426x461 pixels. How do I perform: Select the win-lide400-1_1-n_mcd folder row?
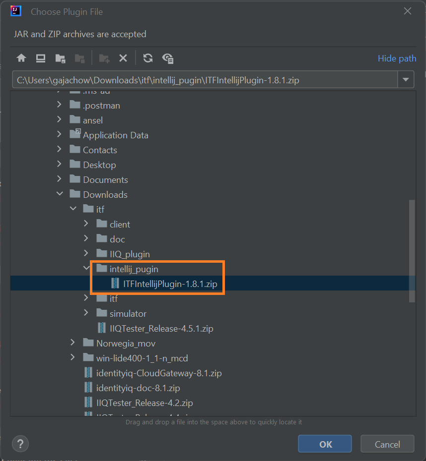(213, 358)
